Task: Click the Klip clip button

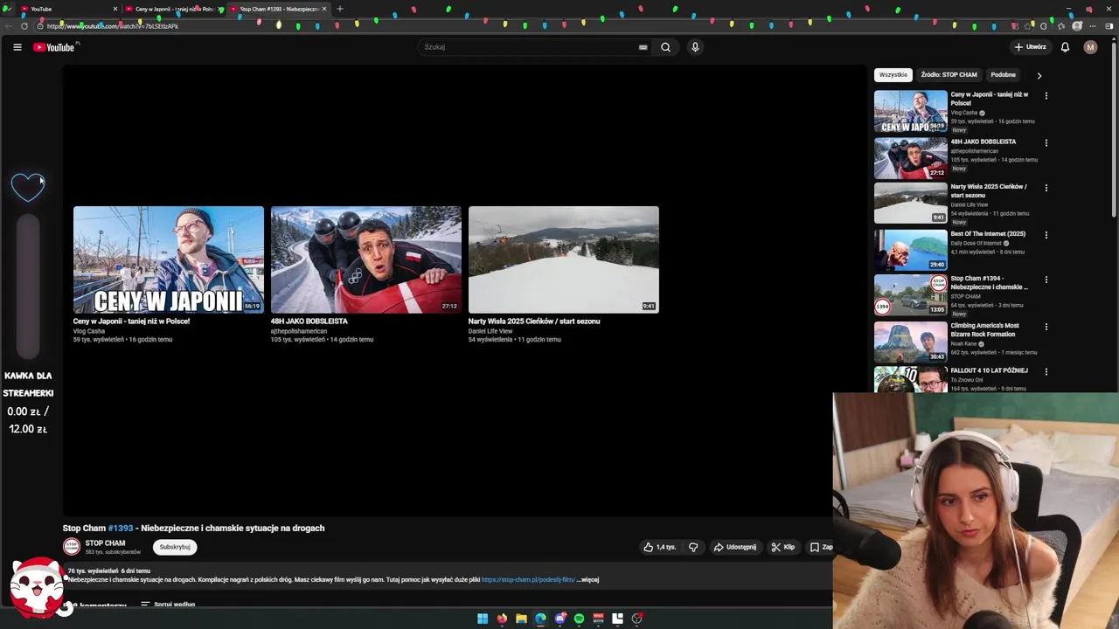Action: click(782, 547)
